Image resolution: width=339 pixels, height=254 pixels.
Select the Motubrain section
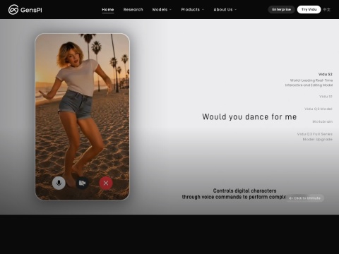point(323,121)
